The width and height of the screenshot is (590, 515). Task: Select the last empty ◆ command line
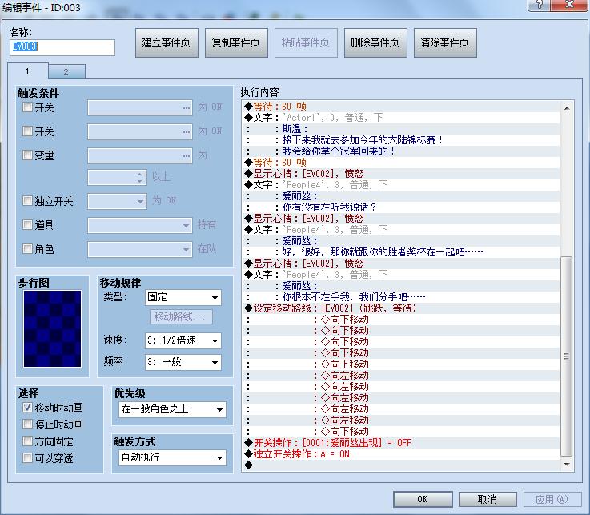[x=402, y=465]
